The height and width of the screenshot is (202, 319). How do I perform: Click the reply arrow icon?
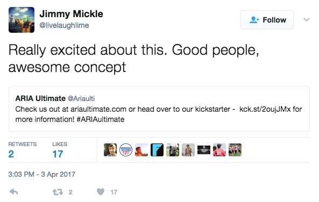point(14,192)
